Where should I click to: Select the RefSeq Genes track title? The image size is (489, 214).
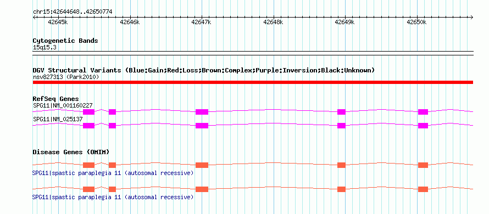click(56, 99)
